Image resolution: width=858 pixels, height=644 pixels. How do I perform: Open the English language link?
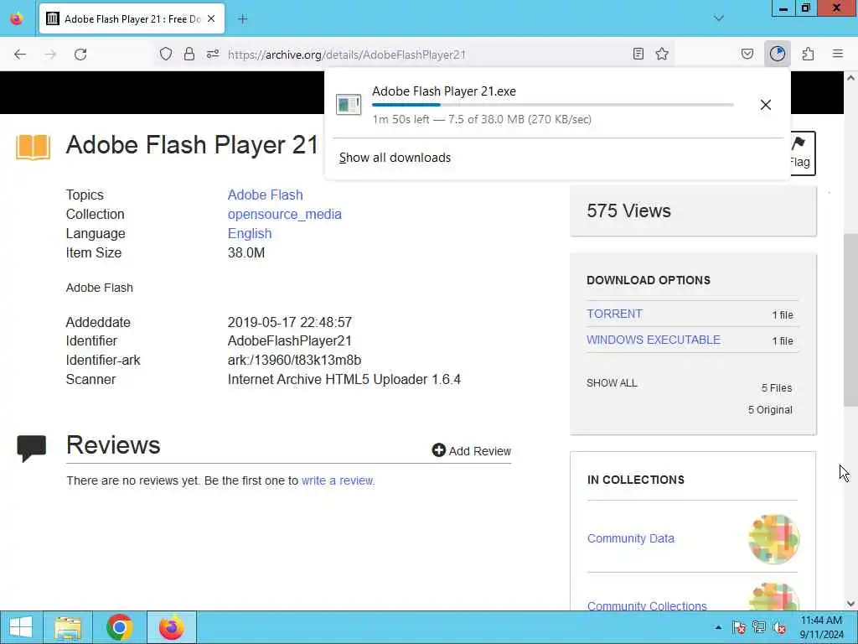coord(250,233)
